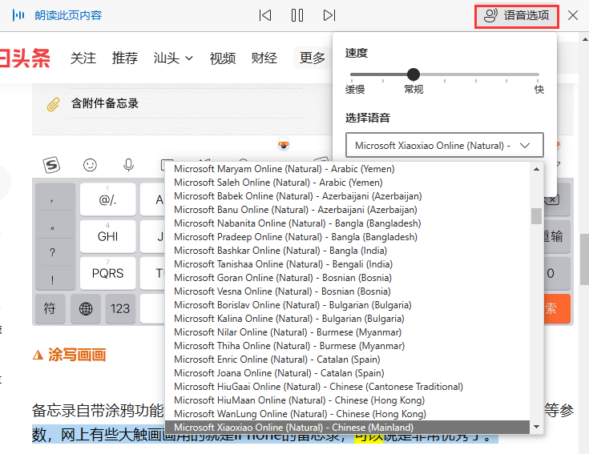Screen dimensions: 589x454
Task: Click the Sogou S keyboard logo icon
Action: [x=51, y=165]
